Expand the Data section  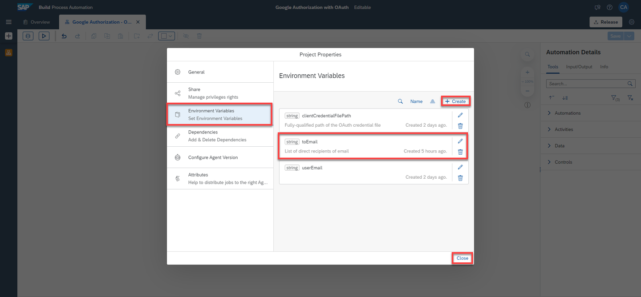pyautogui.click(x=591, y=146)
